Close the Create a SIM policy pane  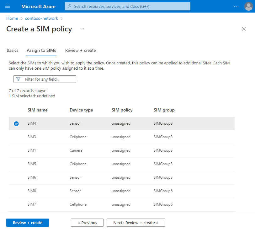pos(244,29)
